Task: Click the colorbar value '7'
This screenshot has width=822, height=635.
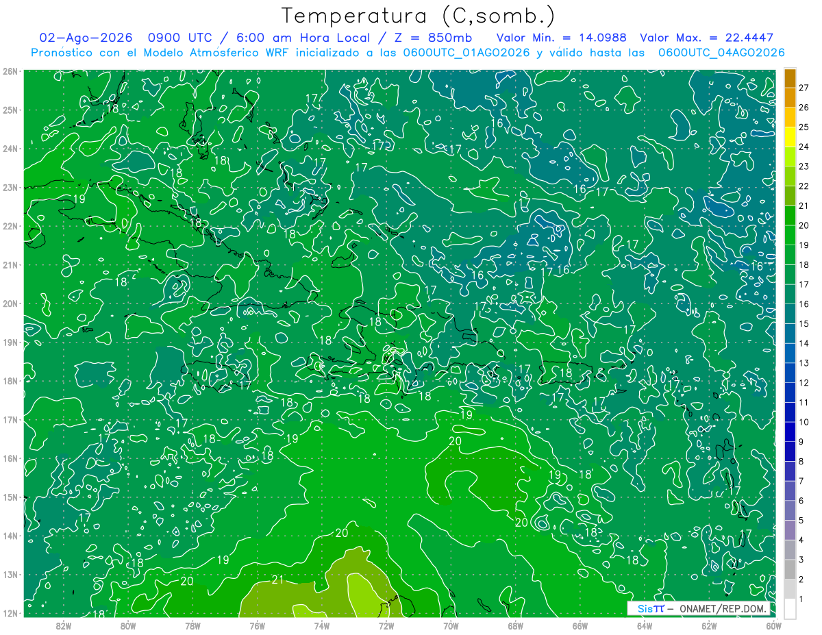Action: tap(802, 481)
